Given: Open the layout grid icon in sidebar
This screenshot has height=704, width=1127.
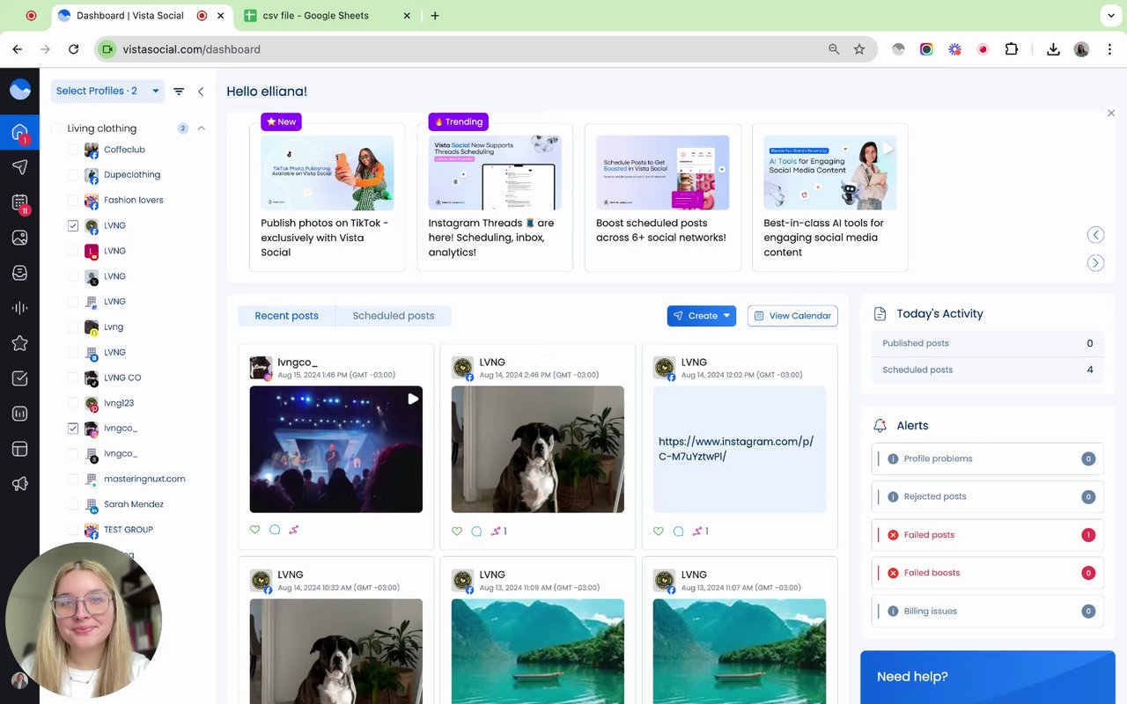Looking at the screenshot, I should pyautogui.click(x=19, y=449).
